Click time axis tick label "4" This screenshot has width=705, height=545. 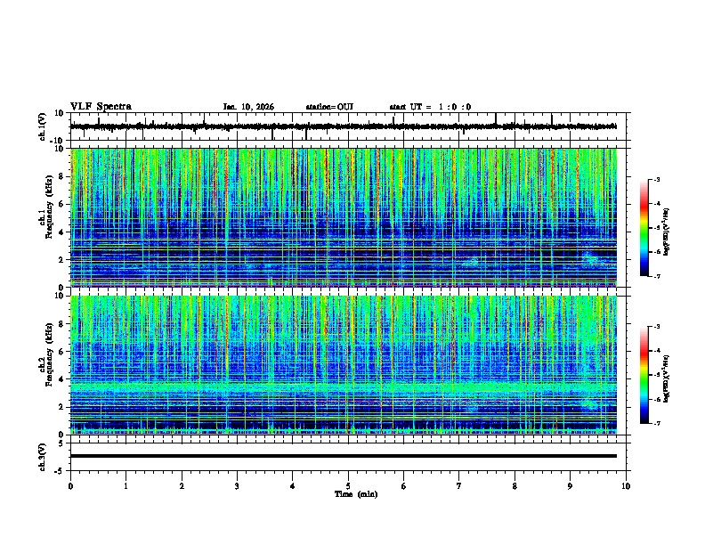[293, 486]
